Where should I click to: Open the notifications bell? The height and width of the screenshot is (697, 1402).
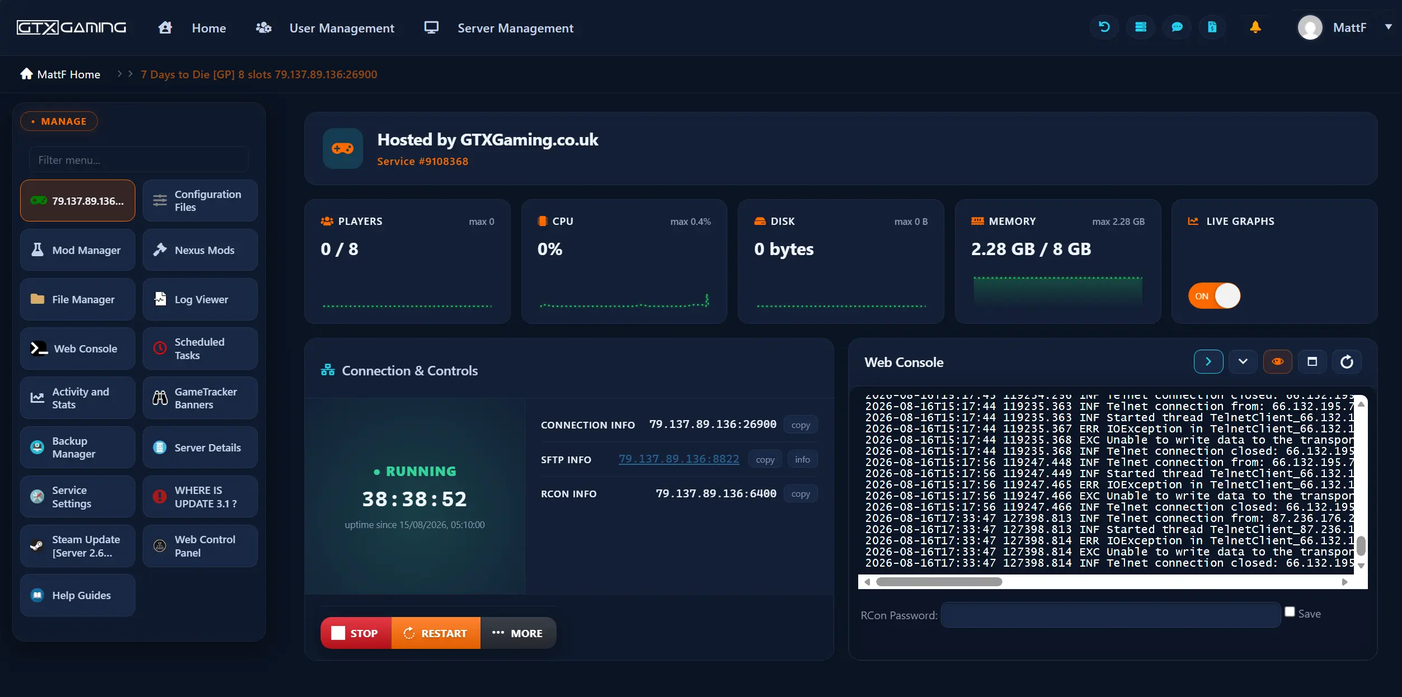click(x=1255, y=27)
